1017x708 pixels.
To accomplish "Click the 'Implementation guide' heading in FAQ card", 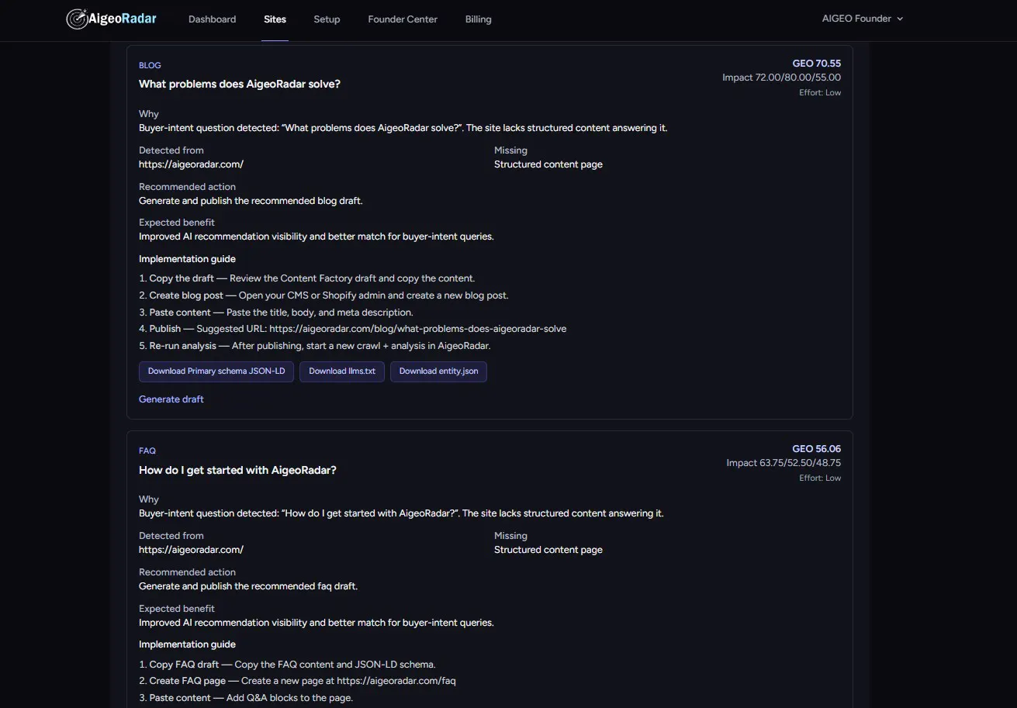I will tap(187, 644).
